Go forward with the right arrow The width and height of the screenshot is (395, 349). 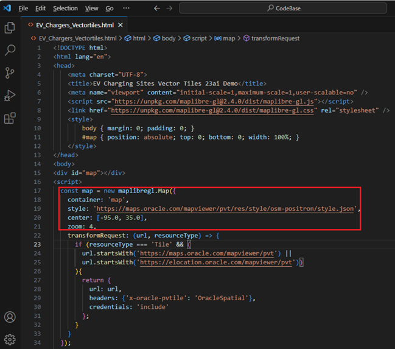pos(170,9)
